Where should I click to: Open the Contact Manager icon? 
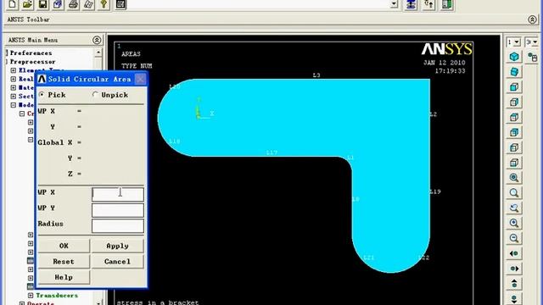pyautogui.click(x=447, y=4)
